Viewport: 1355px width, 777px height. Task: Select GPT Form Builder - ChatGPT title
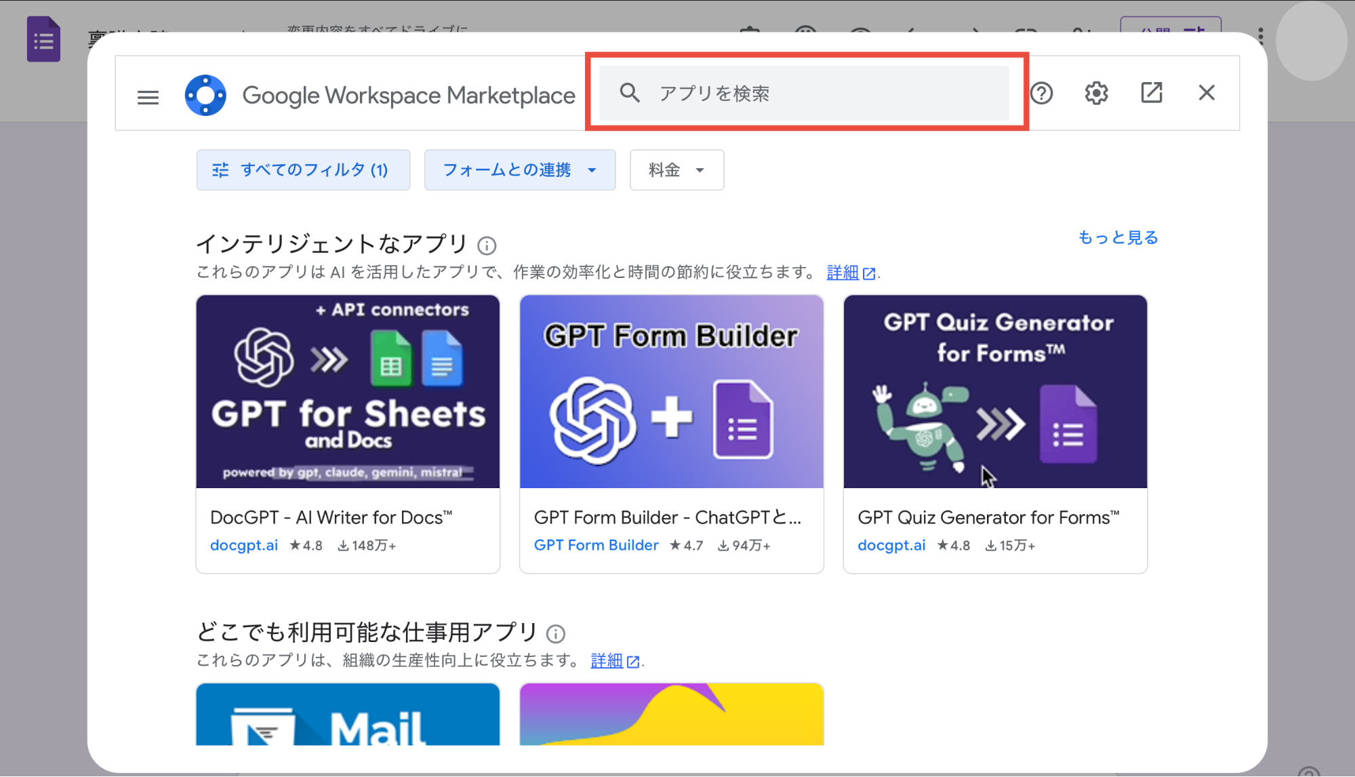[x=668, y=517]
